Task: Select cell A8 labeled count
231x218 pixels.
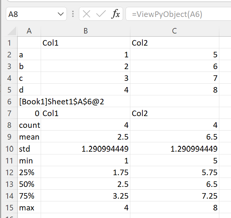Action: pos(29,125)
